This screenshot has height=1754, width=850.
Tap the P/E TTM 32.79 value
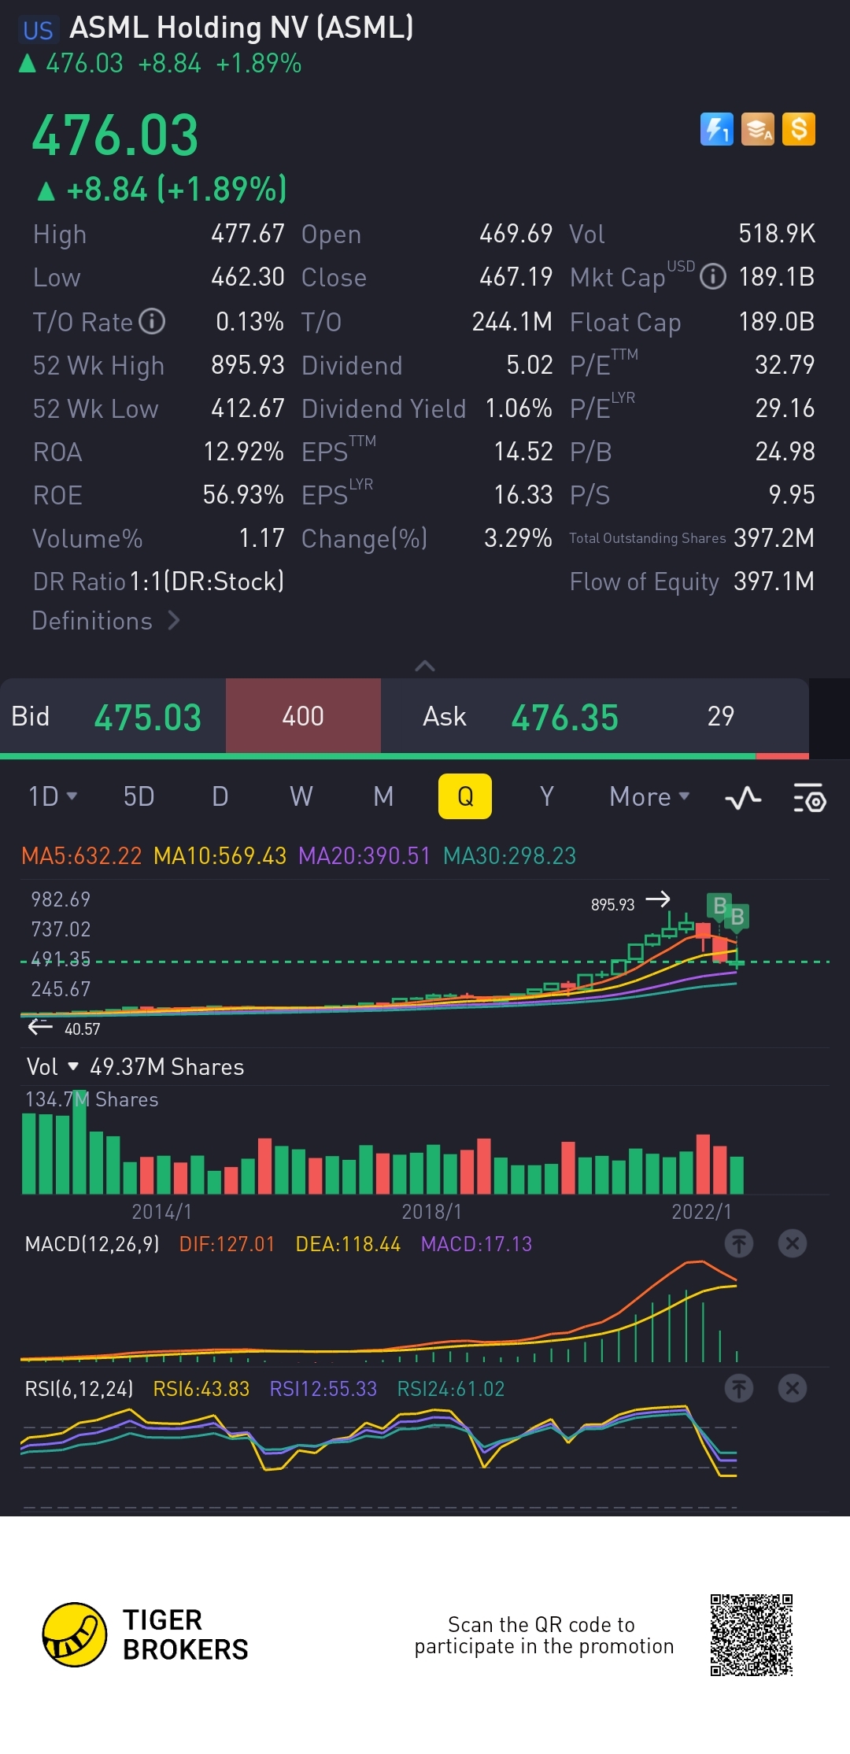pos(785,365)
